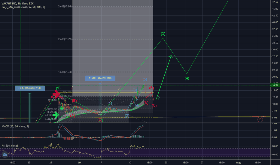The image size is (280, 165).
Task: Select the green wave (4) label
Action: (x=187, y=78)
